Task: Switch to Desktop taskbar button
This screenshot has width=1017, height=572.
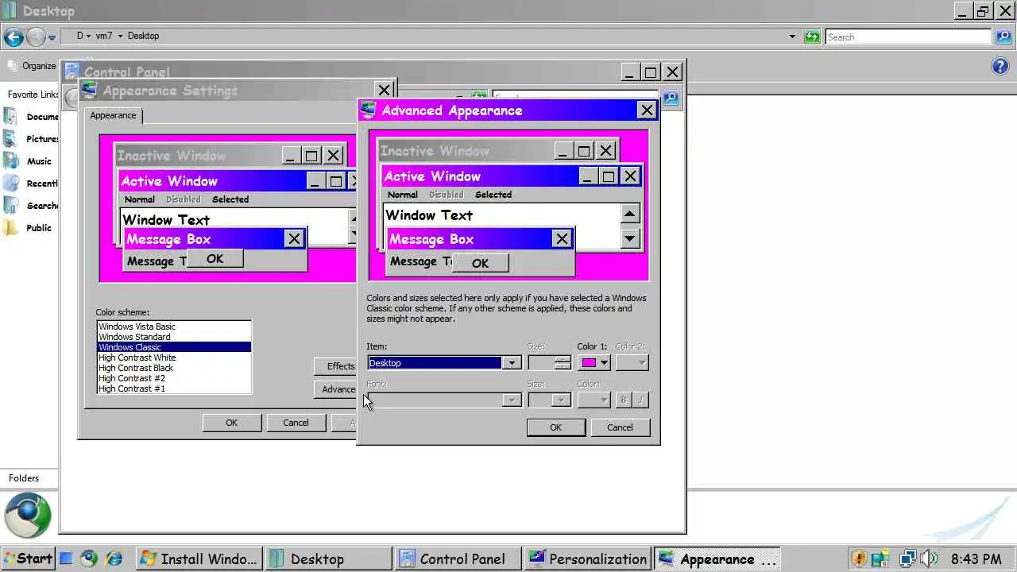Action: pyautogui.click(x=328, y=558)
